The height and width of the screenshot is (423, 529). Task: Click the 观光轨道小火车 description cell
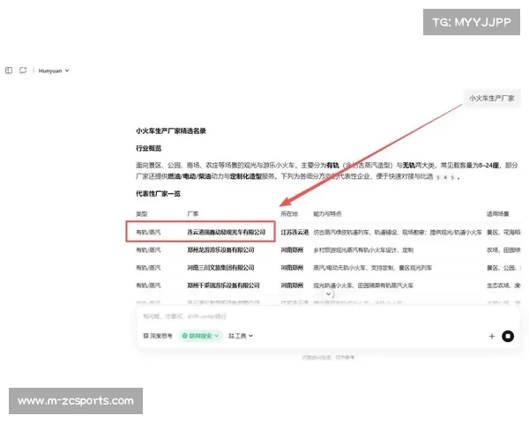[363, 286]
